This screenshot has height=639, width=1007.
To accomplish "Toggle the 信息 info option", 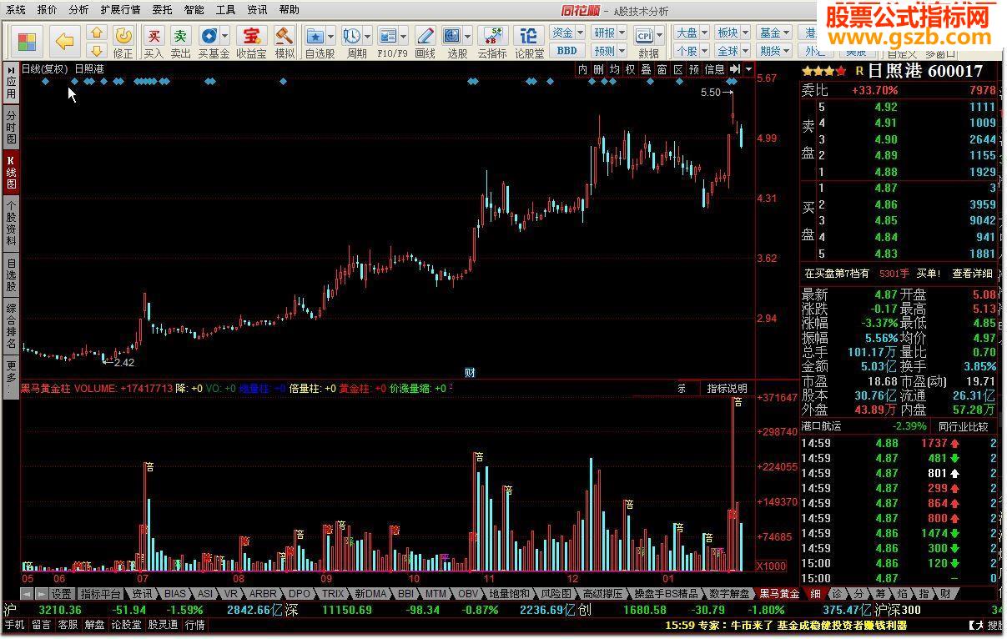I will tap(715, 69).
